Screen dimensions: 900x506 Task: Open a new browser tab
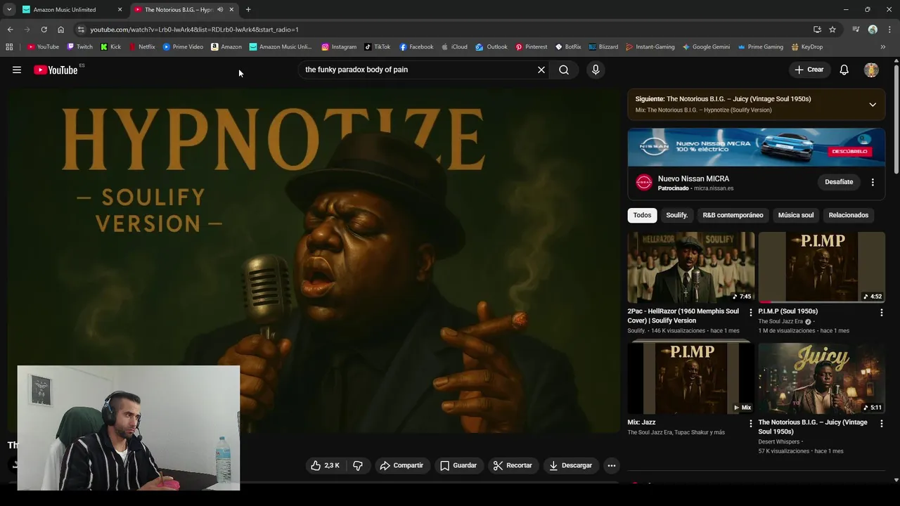[248, 10]
